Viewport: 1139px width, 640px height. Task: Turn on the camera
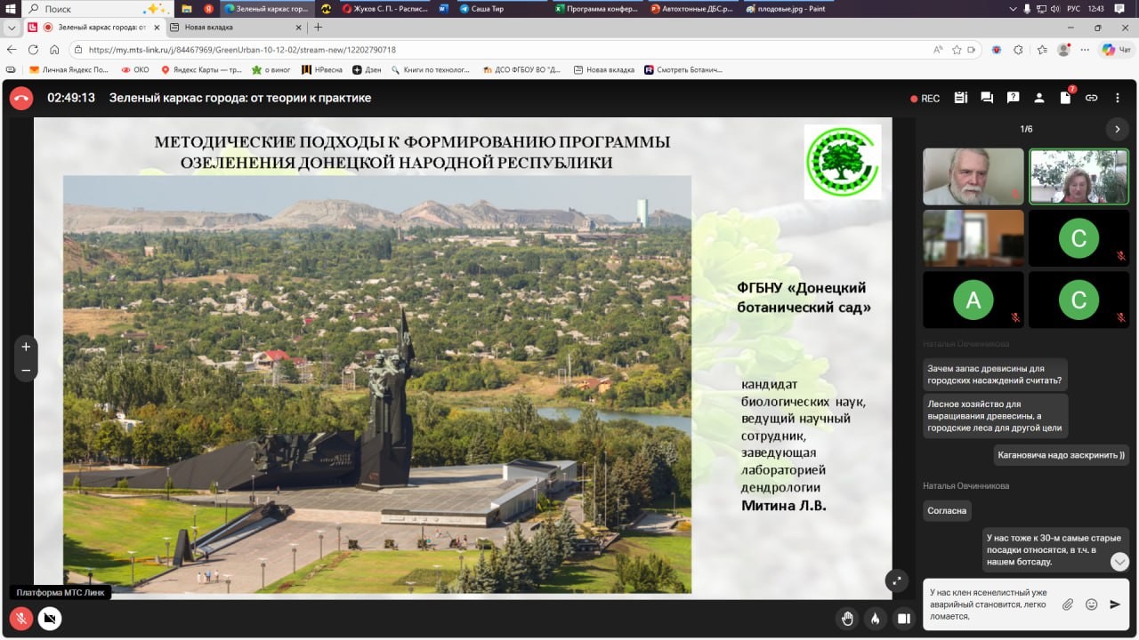50,618
